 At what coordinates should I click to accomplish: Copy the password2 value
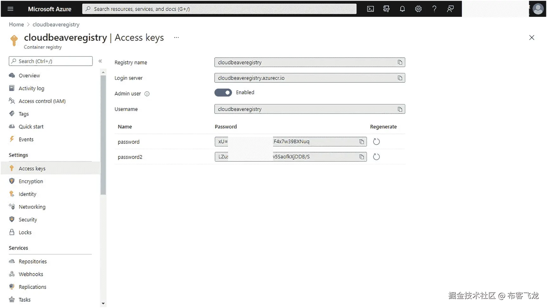361,157
